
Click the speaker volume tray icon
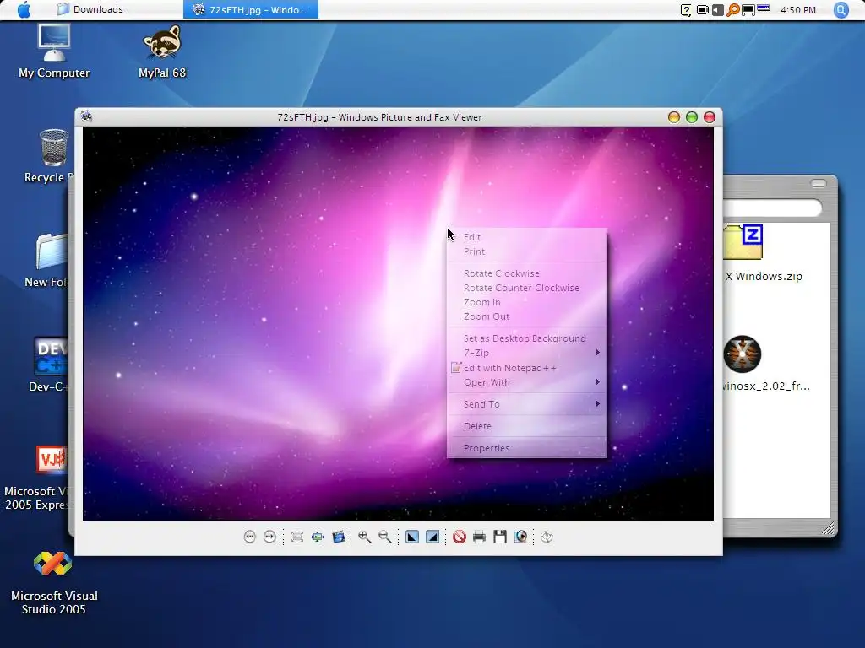(718, 10)
